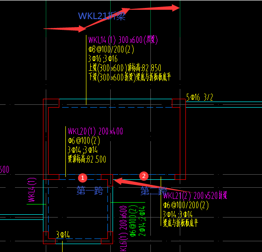Click the 梁顶标高:82.500 elevation text
Image resolution: width=262 pixels, height=252 pixels.
(x=87, y=159)
